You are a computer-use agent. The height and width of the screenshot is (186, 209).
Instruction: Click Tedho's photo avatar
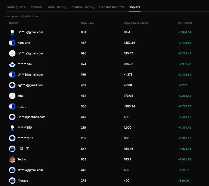coord(12,159)
